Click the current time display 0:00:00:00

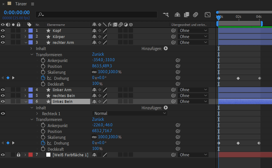click(x=17, y=13)
